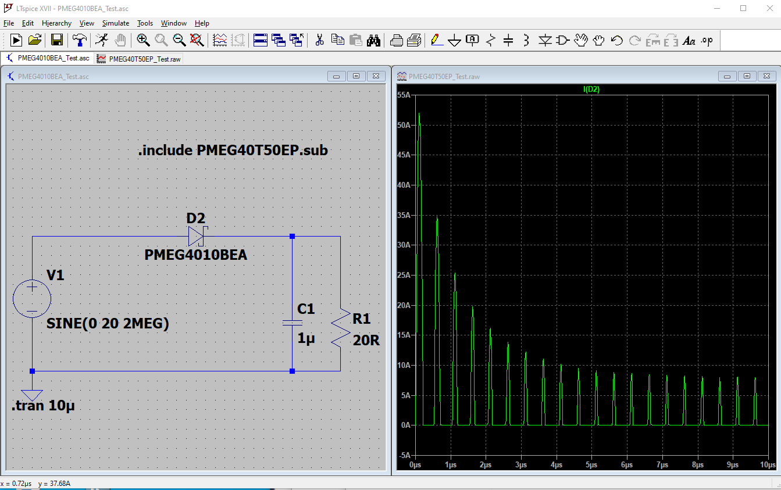Switch to the PMEG4010BEA_Test.asc tab
Image resolution: width=781 pixels, height=490 pixels.
[48, 58]
